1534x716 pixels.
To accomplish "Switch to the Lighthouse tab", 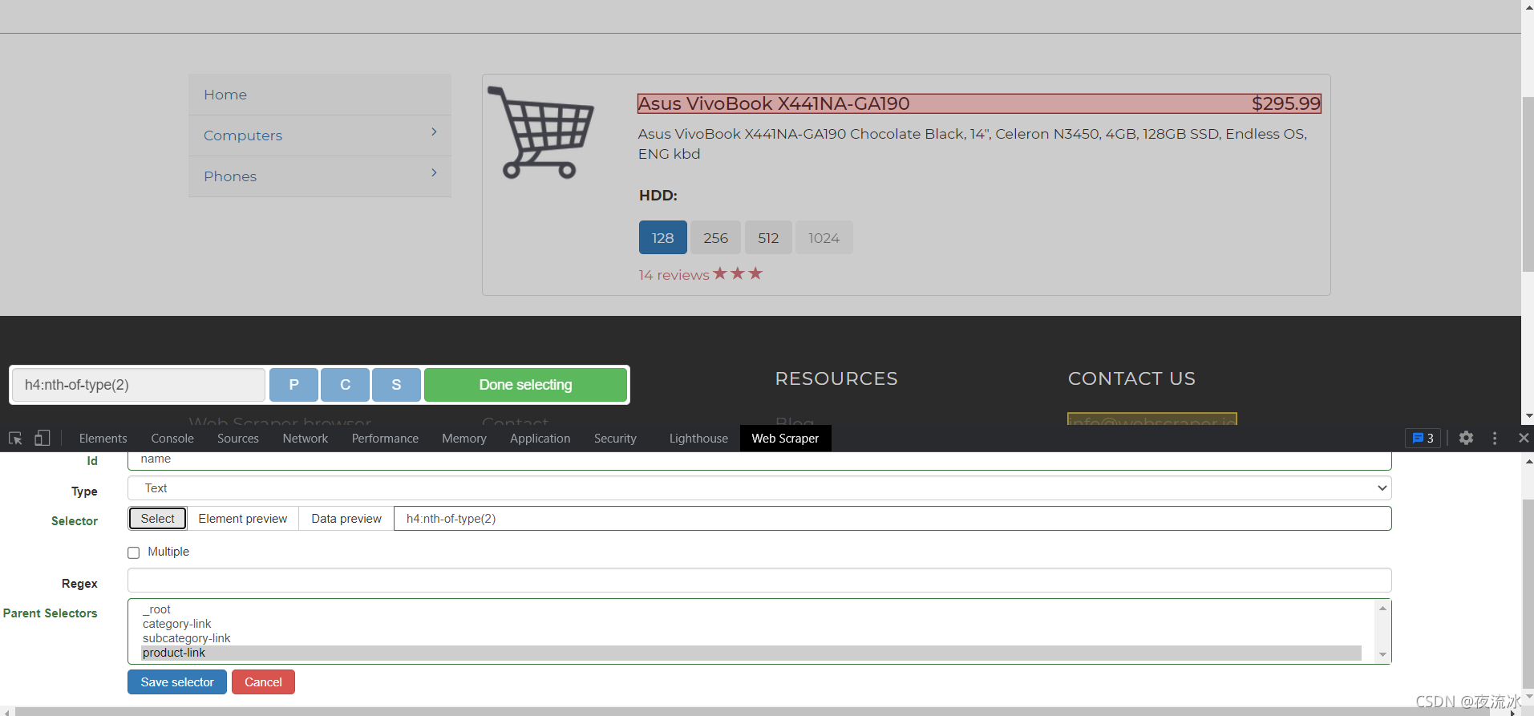I will (x=698, y=439).
